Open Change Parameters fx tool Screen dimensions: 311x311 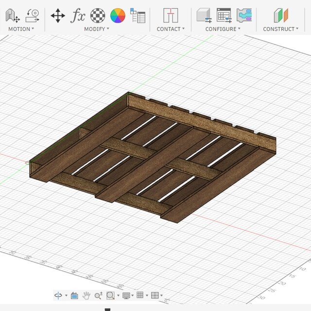pos(78,16)
